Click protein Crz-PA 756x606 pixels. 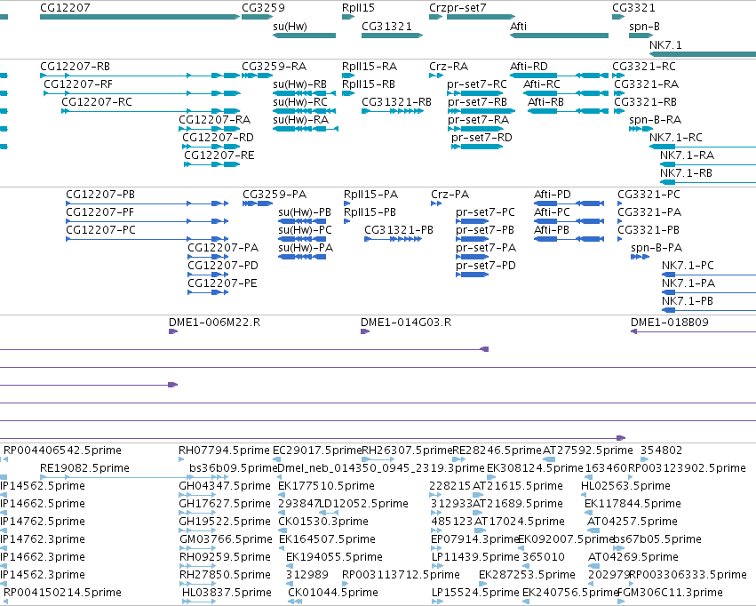(x=450, y=195)
